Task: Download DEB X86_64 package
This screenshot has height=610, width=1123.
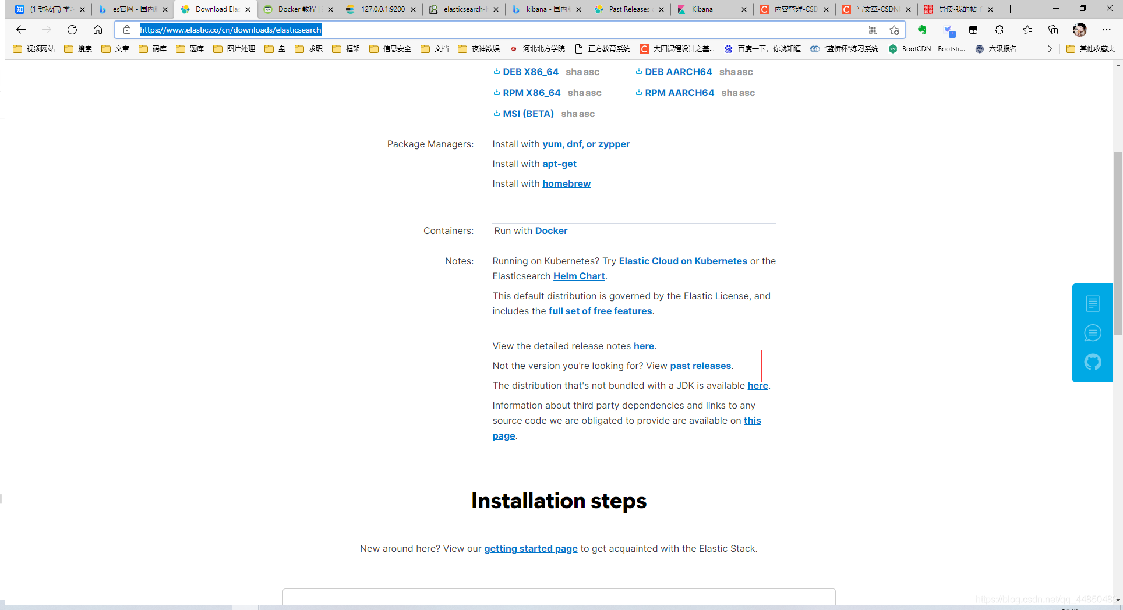Action: click(x=530, y=72)
